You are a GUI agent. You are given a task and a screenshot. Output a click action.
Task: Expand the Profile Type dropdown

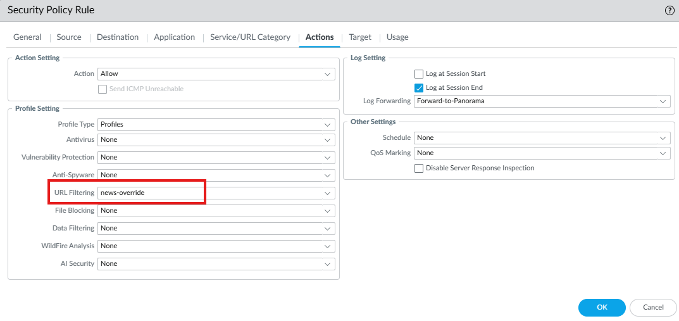point(216,125)
